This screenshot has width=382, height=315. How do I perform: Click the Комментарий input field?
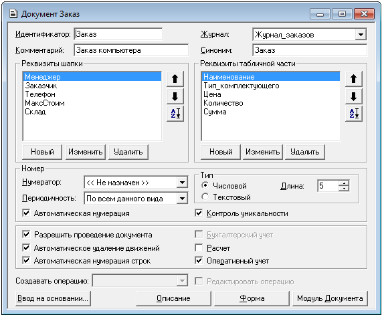click(x=131, y=50)
